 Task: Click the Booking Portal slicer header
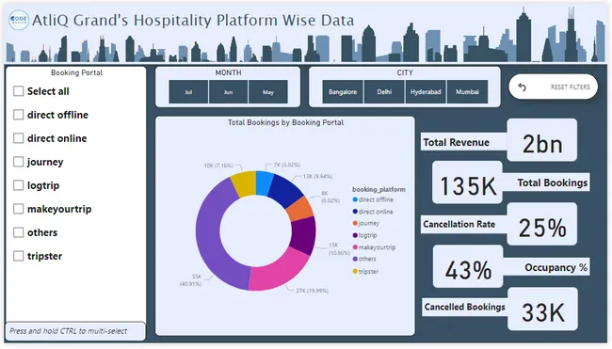pos(76,72)
